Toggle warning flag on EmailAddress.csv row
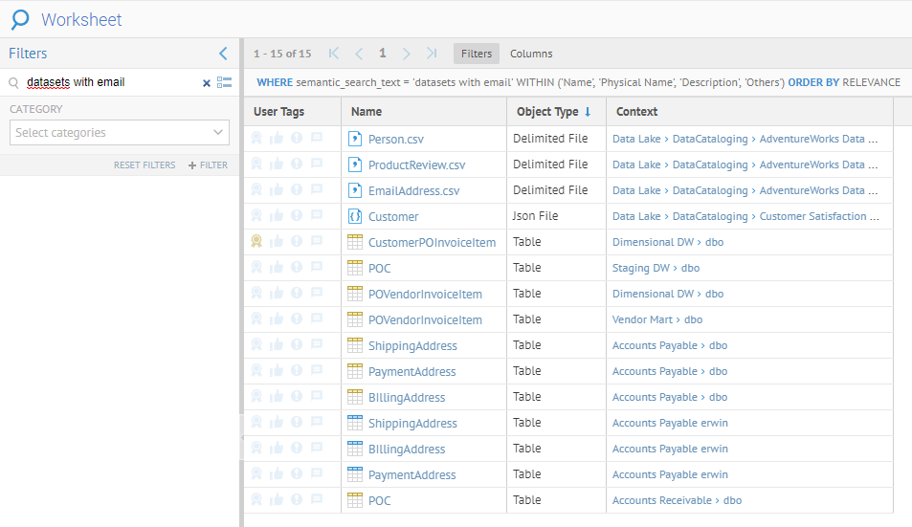The width and height of the screenshot is (912, 527). (x=297, y=190)
